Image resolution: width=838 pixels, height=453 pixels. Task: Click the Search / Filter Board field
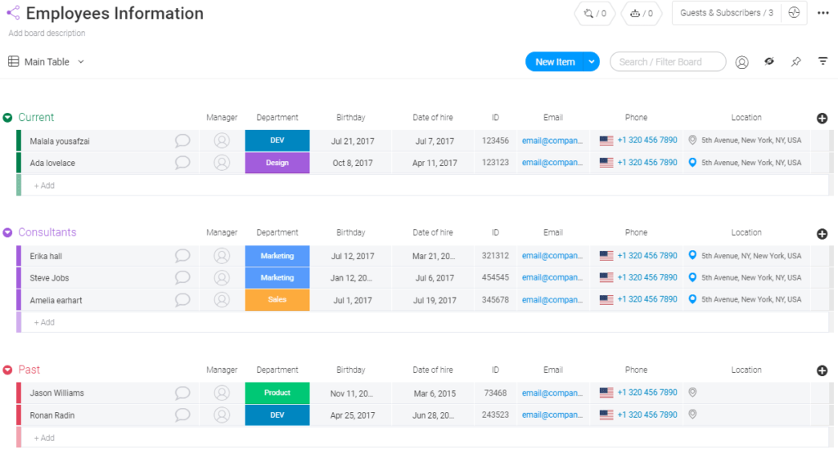click(x=667, y=62)
